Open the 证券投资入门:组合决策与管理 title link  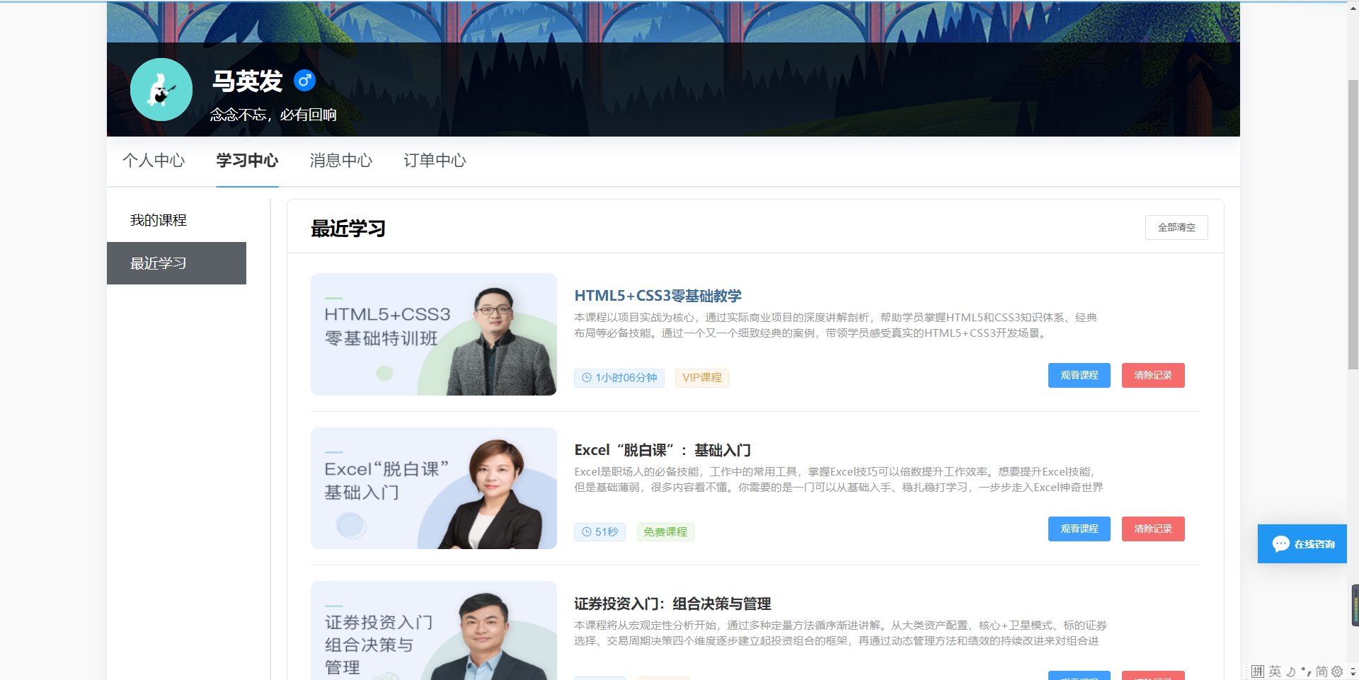(672, 604)
